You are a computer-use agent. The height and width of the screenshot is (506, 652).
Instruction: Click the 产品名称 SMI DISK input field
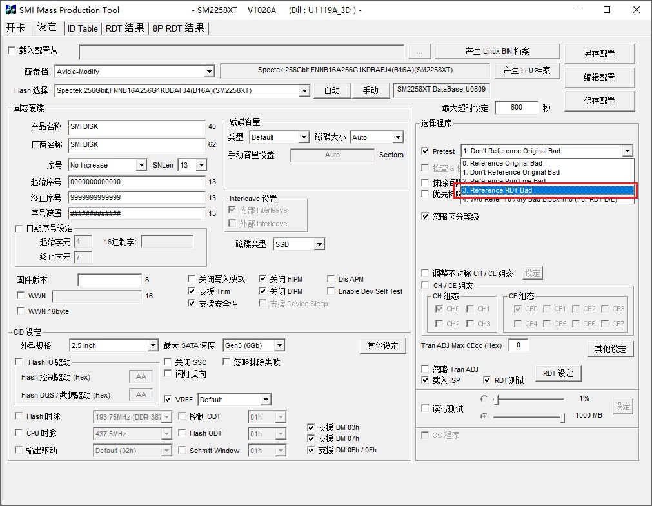[x=136, y=127]
